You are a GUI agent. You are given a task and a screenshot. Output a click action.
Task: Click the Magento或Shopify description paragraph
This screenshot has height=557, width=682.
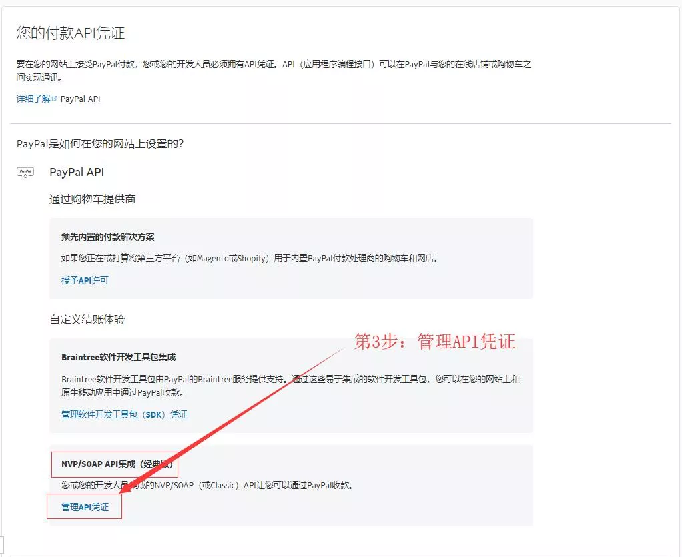click(x=251, y=258)
